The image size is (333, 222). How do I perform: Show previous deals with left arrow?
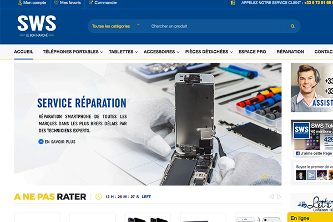pyautogui.click(x=271, y=196)
